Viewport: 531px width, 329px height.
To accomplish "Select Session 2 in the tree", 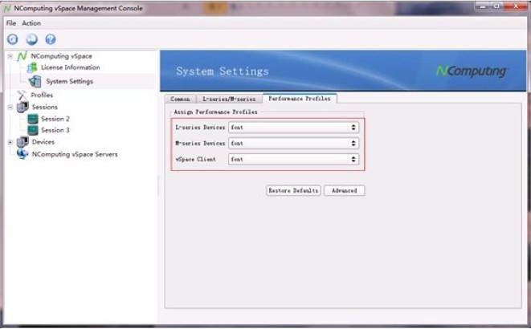I will click(x=55, y=119).
